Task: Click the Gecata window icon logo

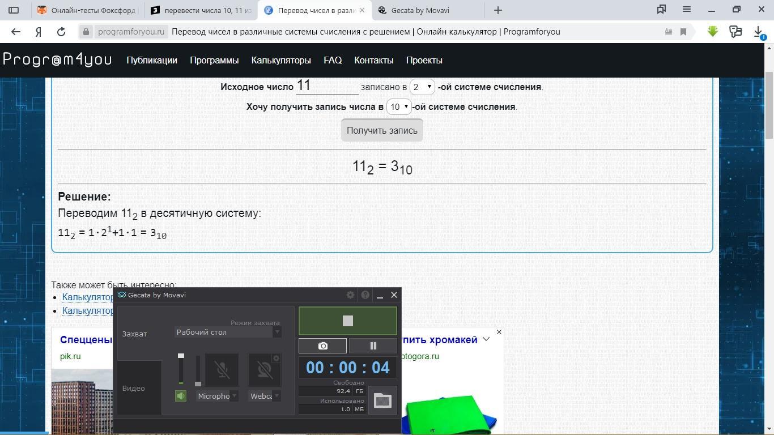Action: 122,295
